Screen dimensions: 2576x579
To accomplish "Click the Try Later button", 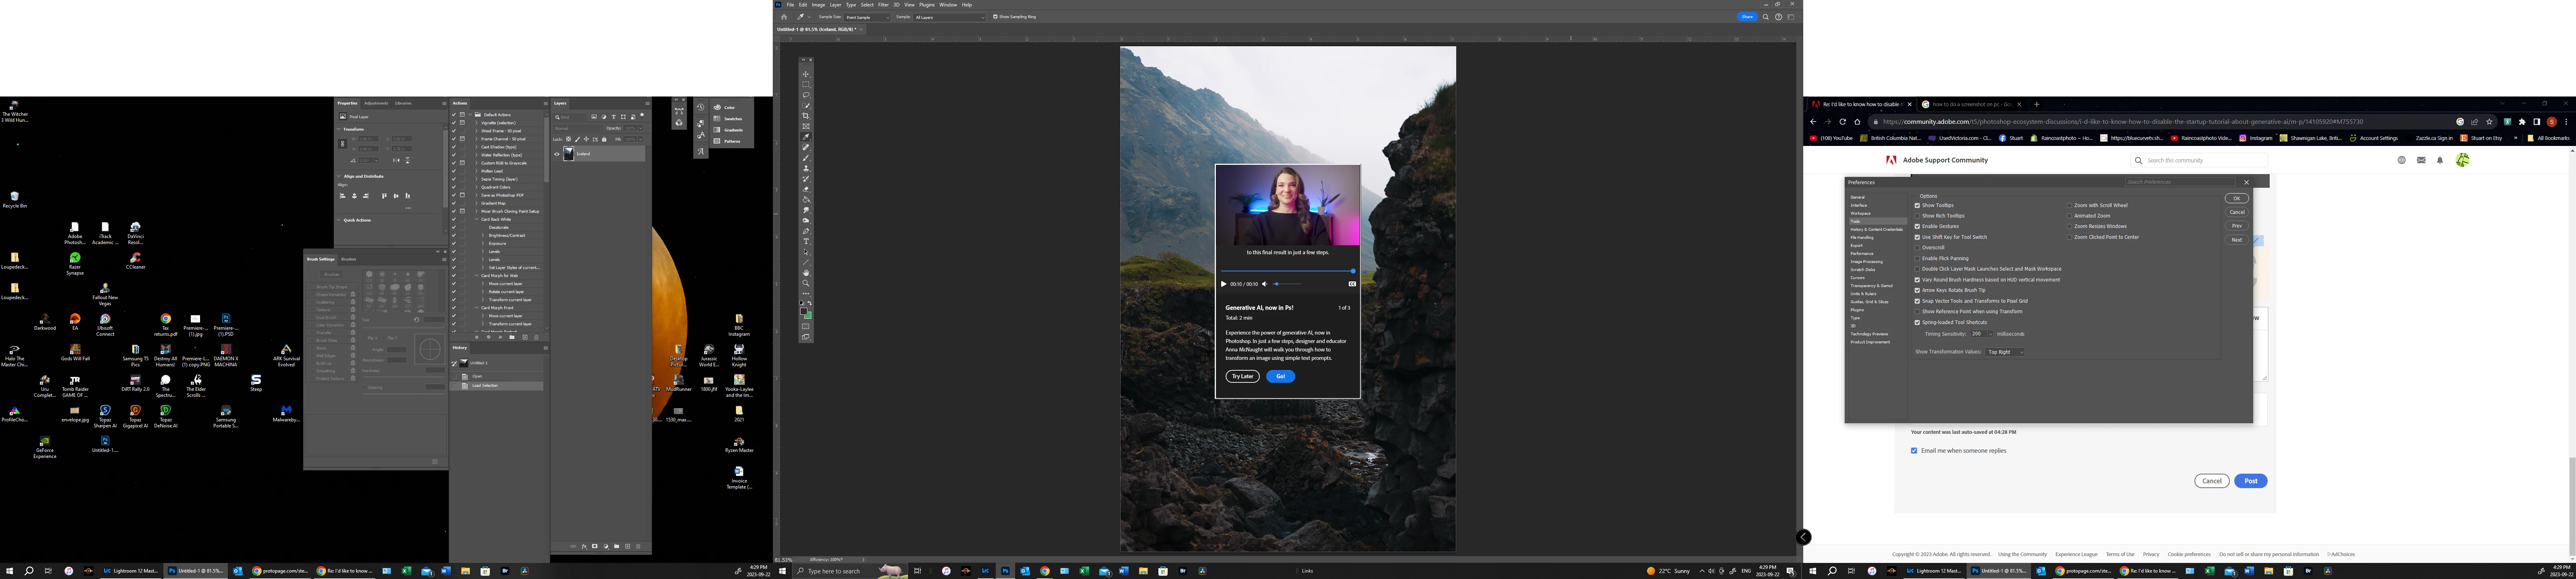I will pyautogui.click(x=1242, y=376).
